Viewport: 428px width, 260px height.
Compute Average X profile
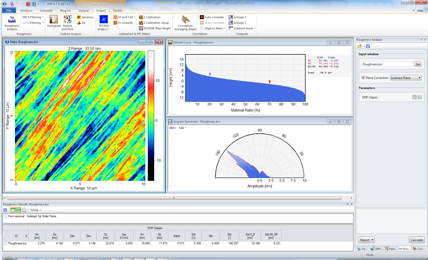click(237, 17)
